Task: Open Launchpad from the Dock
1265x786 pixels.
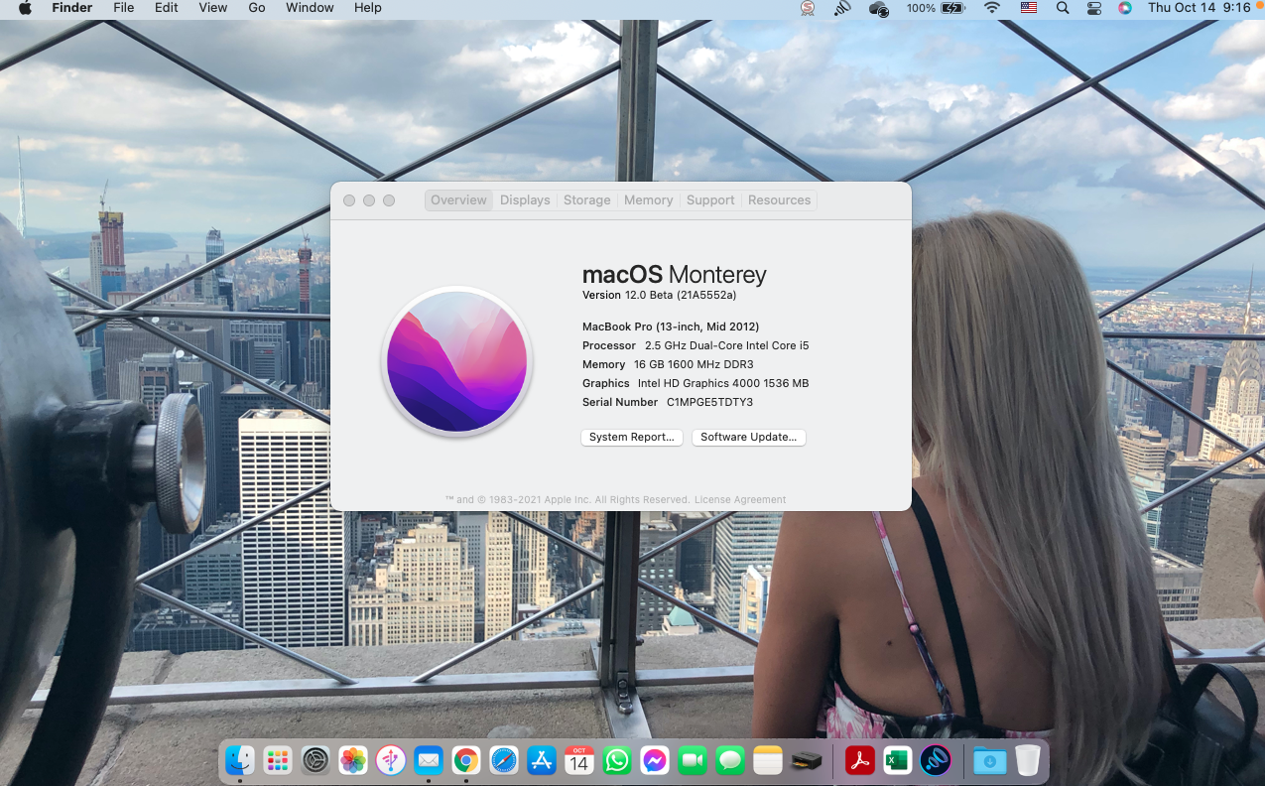Action: tap(278, 761)
